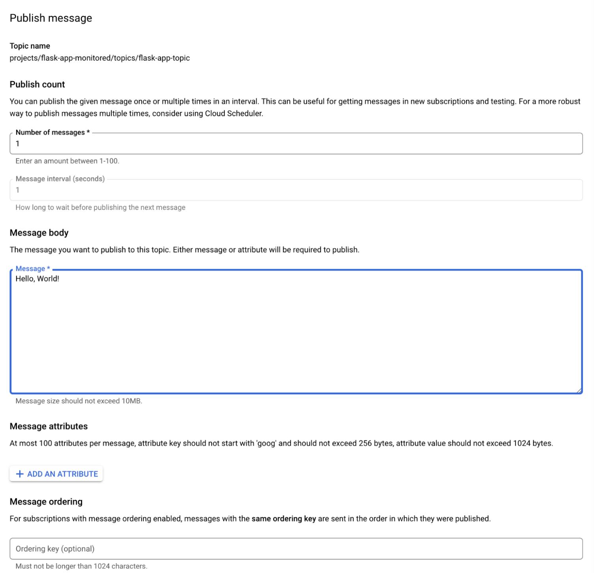This screenshot has height=573, width=594.
Task: Click the plus icon in Add an attribute
Action: [19, 473]
